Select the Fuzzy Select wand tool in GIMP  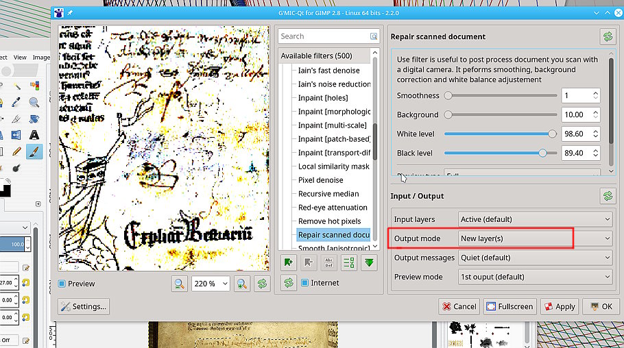click(16, 86)
